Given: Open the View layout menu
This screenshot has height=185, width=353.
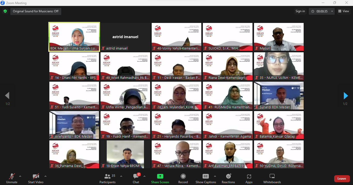Looking at the screenshot, I should click(344, 11).
